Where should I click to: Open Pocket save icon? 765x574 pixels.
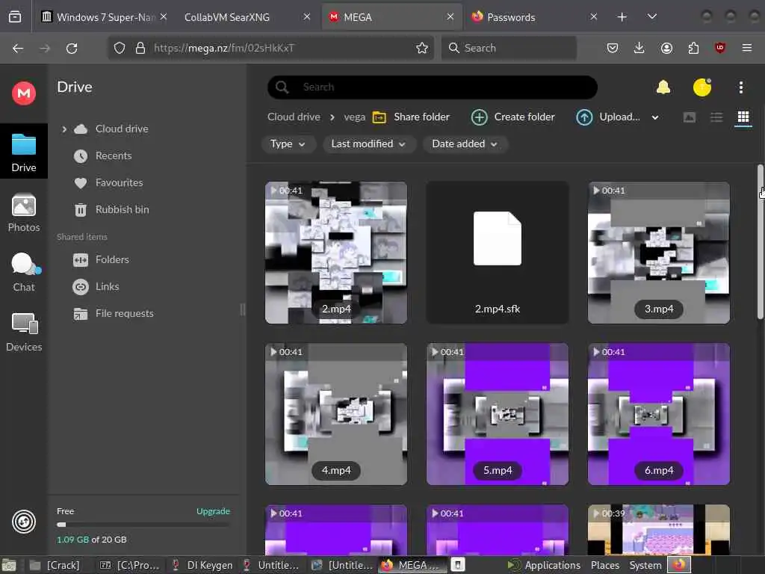pyautogui.click(x=613, y=48)
